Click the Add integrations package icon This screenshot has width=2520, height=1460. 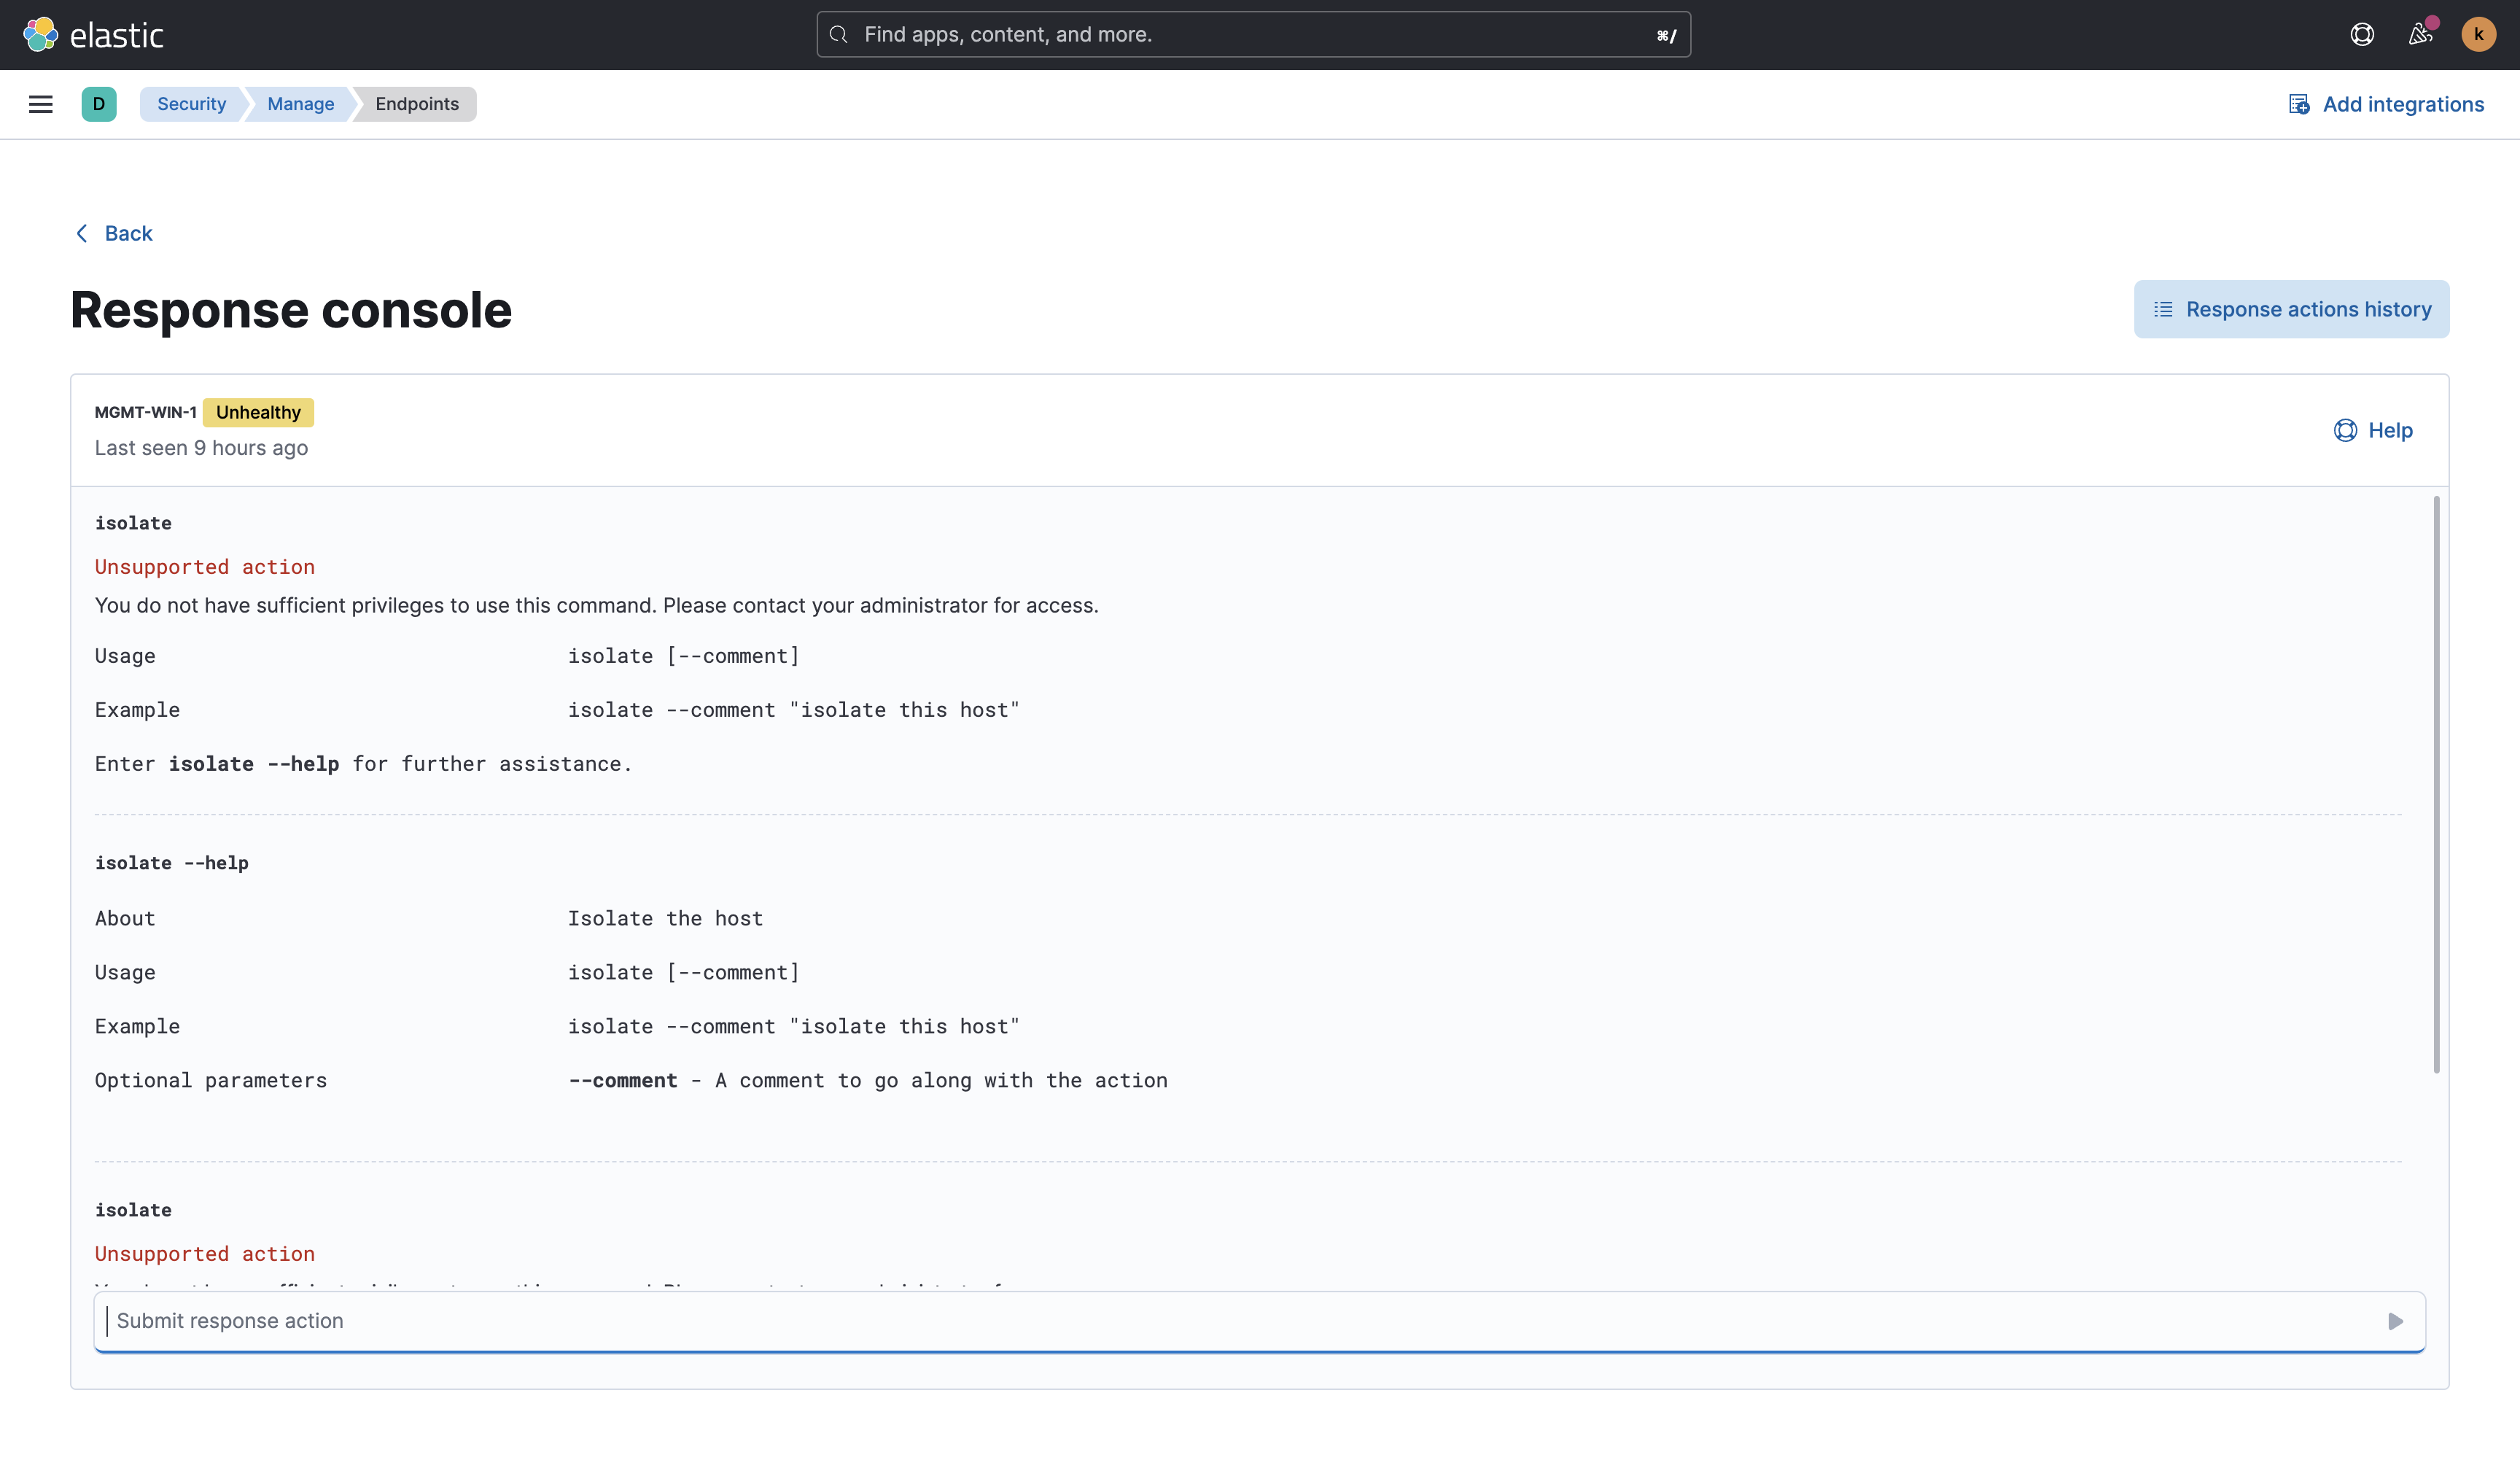[2299, 103]
